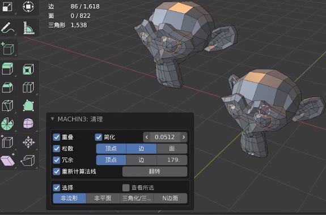The width and height of the screenshot is (326, 215).
Task: Select the Poly Build tool
Action: [x=28, y=106]
